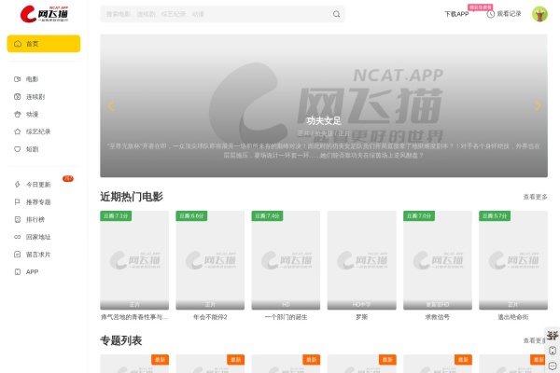Click the clock icon beside 观看记录
This screenshot has width=560, height=373.
pyautogui.click(x=491, y=14)
